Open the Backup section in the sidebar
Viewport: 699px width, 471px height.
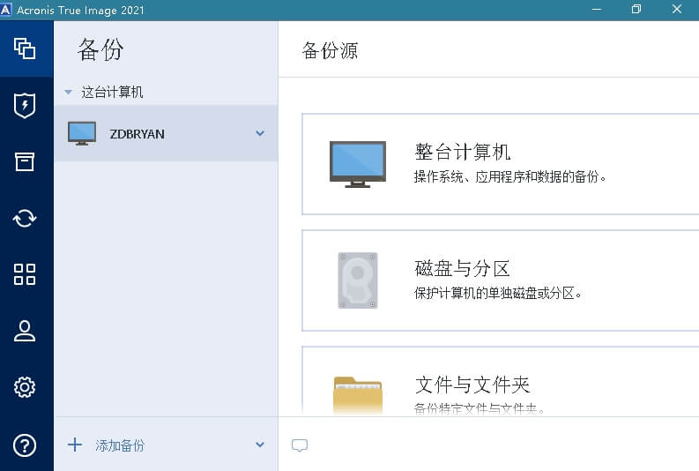[25, 49]
